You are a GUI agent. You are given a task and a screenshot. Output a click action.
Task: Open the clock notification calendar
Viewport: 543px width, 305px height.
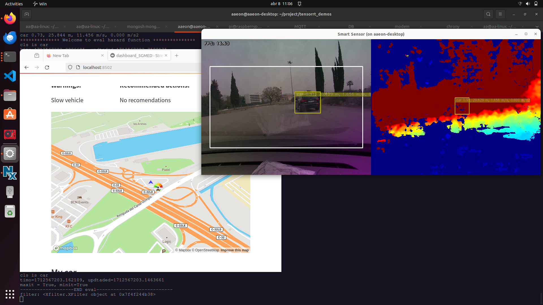pos(281,4)
